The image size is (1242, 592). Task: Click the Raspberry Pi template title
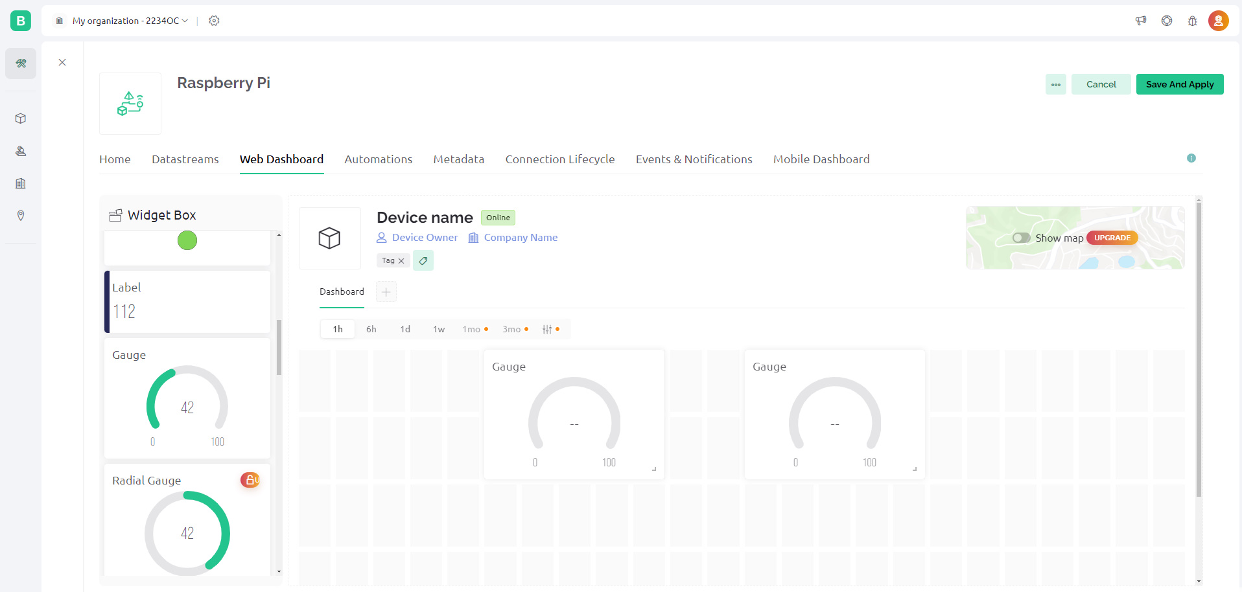pyautogui.click(x=224, y=83)
